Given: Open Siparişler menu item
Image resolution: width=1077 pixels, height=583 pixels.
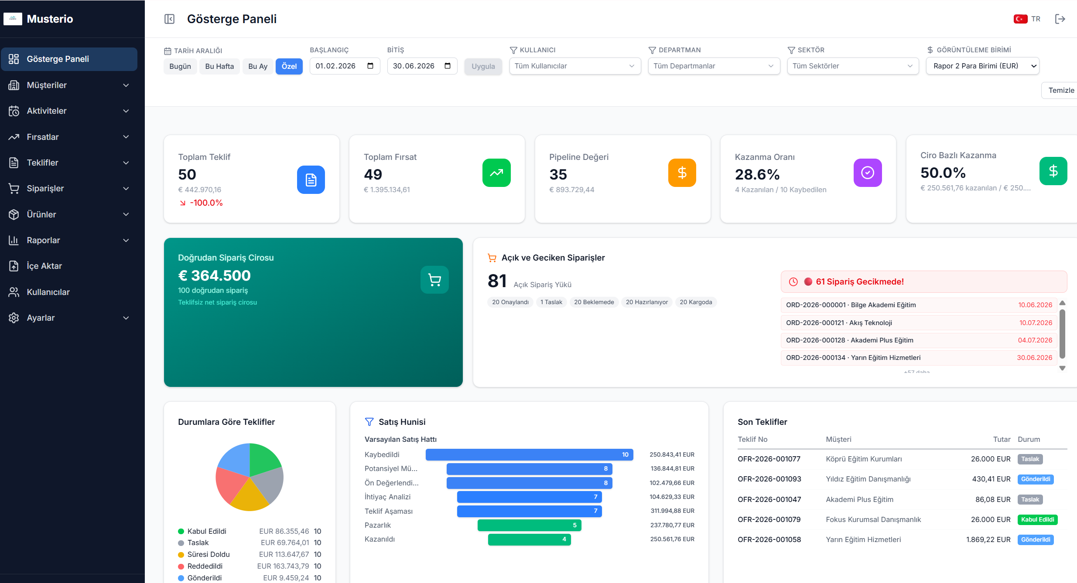Looking at the screenshot, I should [69, 188].
